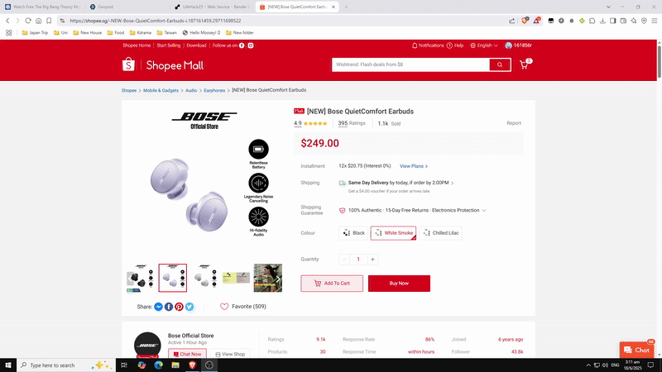Select White Smoke colour option
Viewport: 662px width, 372px height.
[x=394, y=233]
